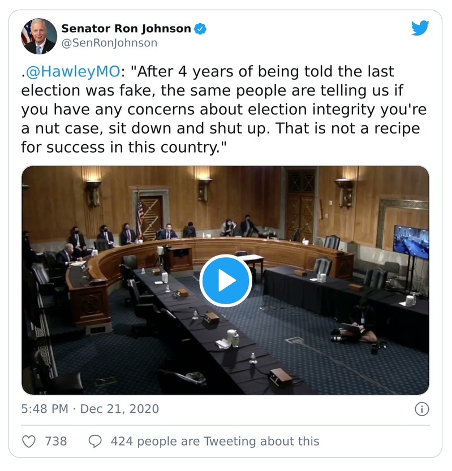This screenshot has width=452, height=471.
Task: Click the Twitter bird logo
Action: [x=420, y=28]
